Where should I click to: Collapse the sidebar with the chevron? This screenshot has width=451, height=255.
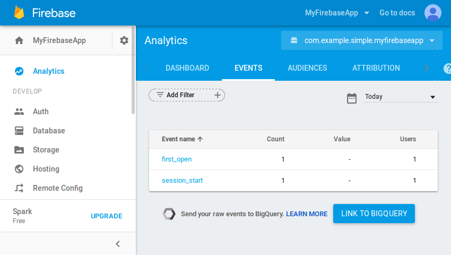(x=118, y=244)
